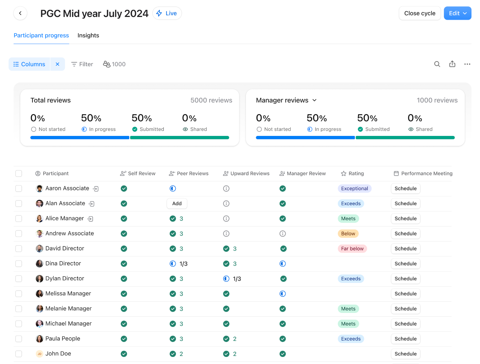Click David Director's Far below rating badge
The height and width of the screenshot is (364, 480).
pos(352,249)
